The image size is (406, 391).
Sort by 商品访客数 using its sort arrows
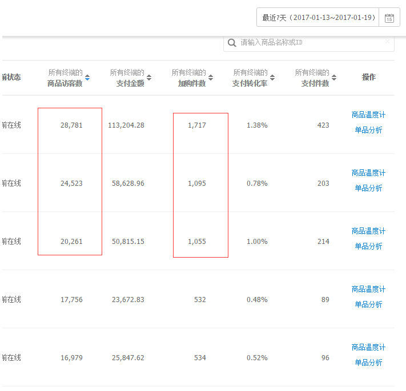(x=87, y=78)
